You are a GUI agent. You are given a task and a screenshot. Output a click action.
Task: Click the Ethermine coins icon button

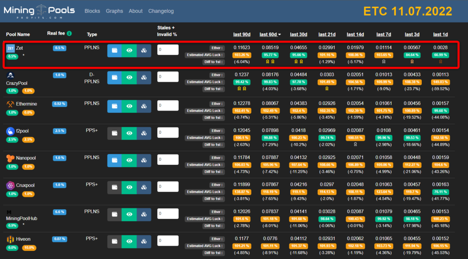[144, 106]
